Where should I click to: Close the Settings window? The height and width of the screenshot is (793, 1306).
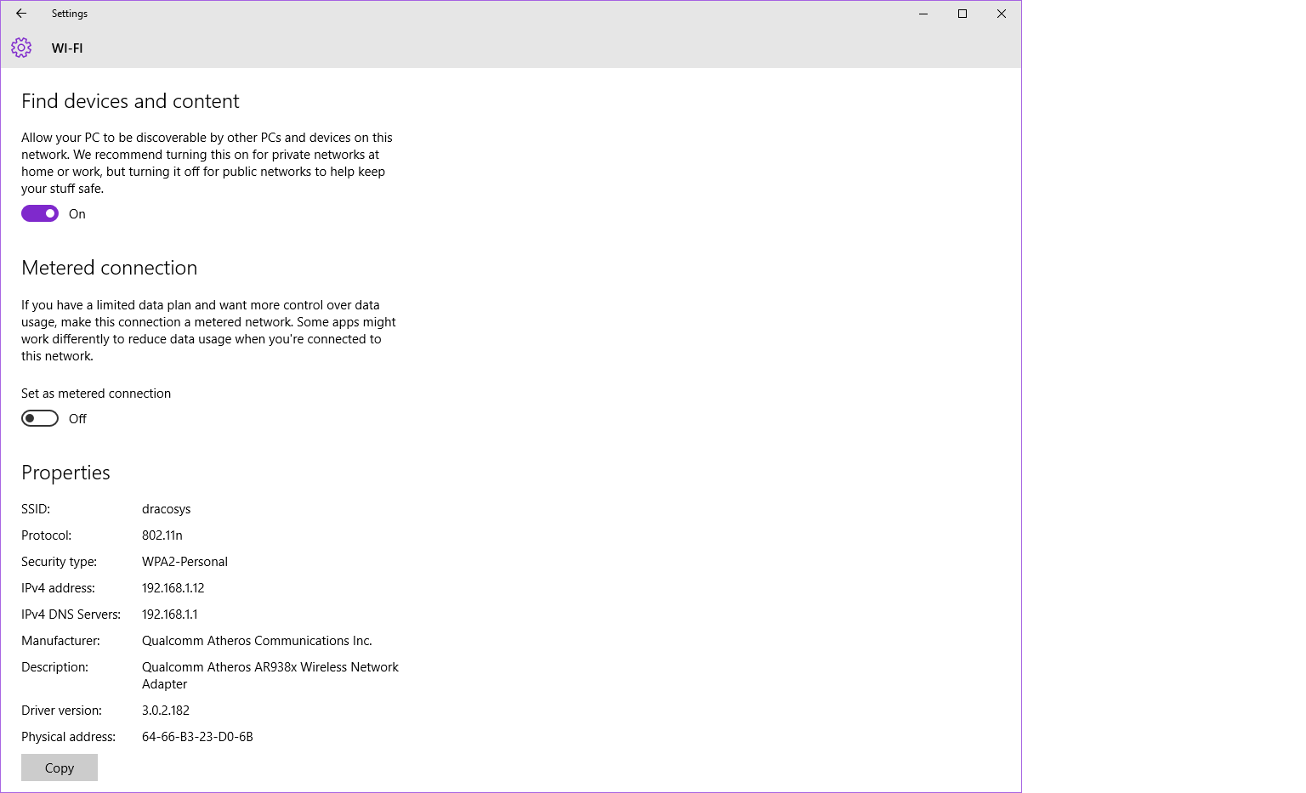point(1002,14)
